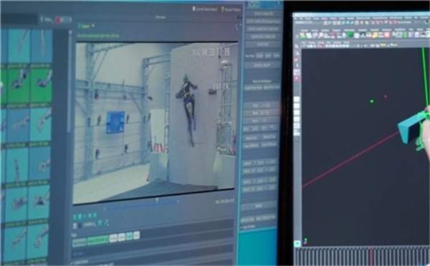This screenshot has width=430, height=266.
Task: Click the axis gizmo icon at the viewport's bottom left
Action: (x=306, y=240)
